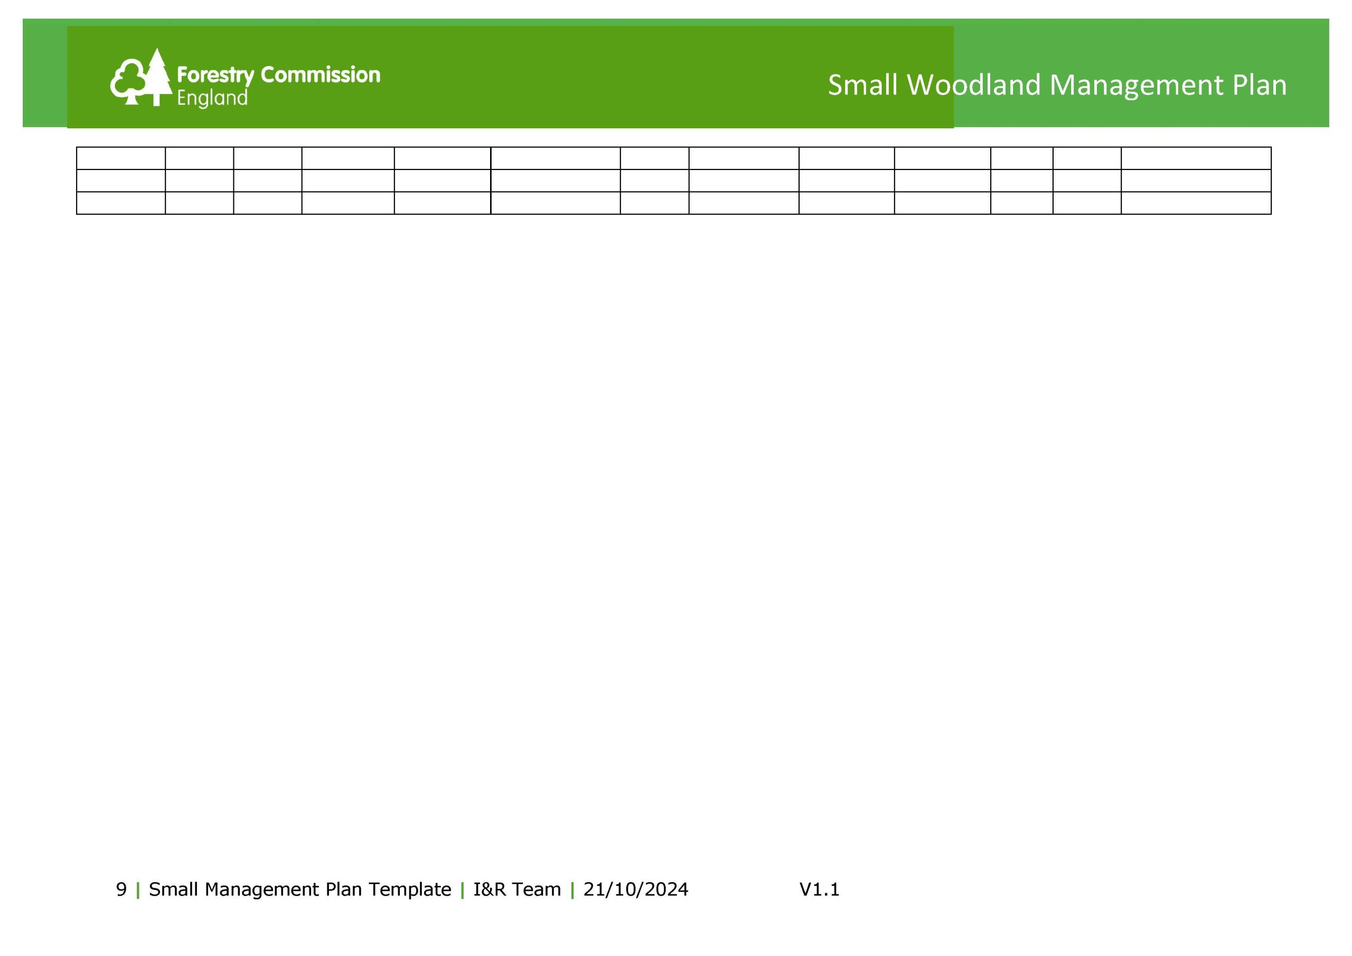Click 'I&R Team' in the footer
Screen dimensions: 1352x956
(x=517, y=889)
